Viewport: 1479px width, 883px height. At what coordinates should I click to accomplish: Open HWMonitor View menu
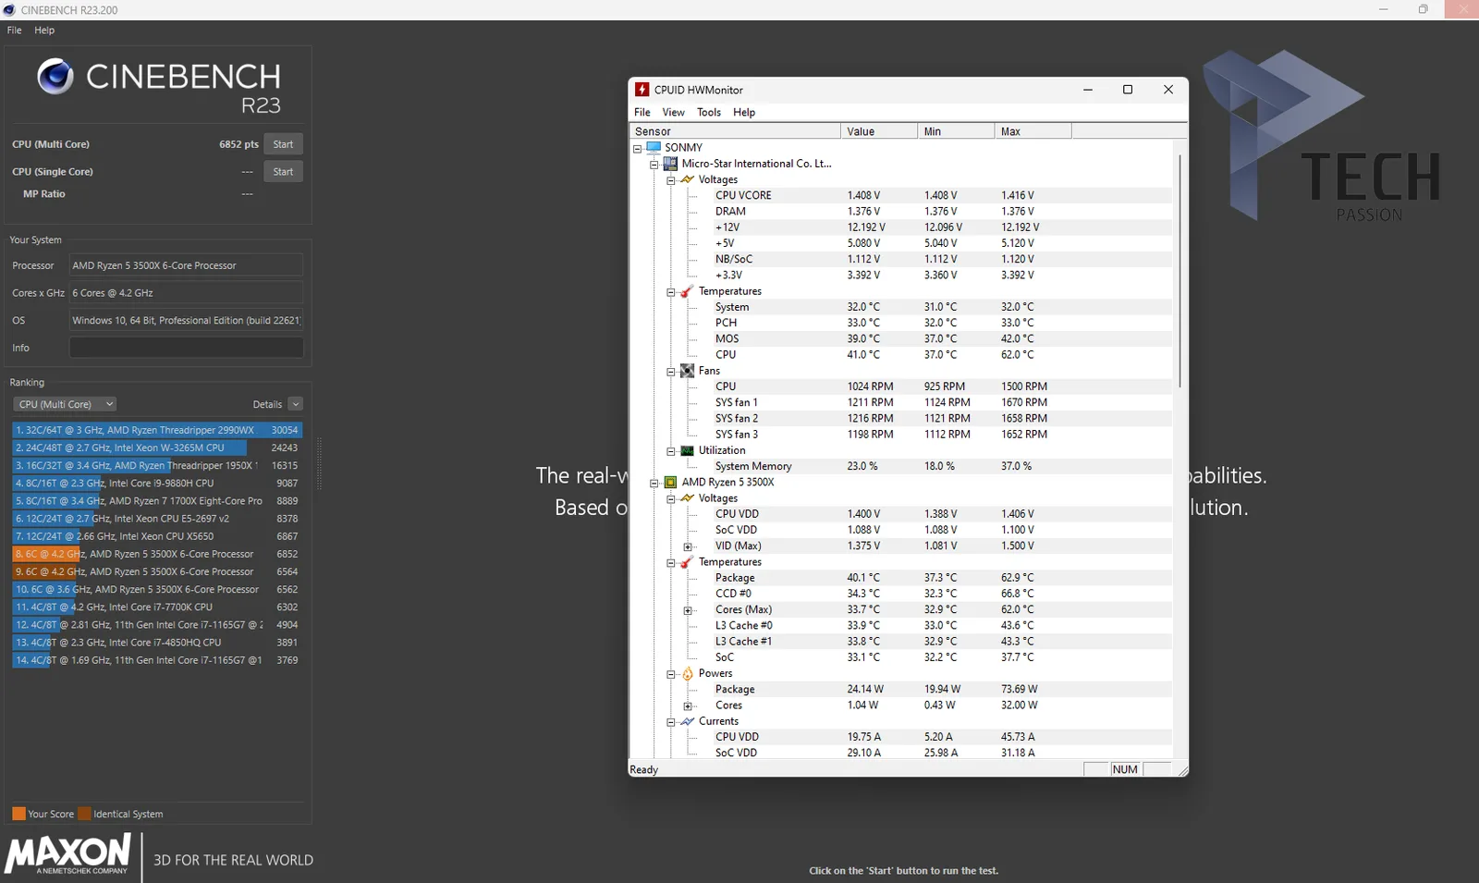click(x=673, y=112)
